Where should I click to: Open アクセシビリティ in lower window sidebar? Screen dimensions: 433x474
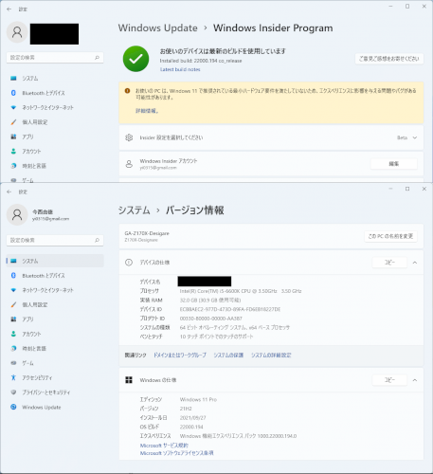coord(37,377)
